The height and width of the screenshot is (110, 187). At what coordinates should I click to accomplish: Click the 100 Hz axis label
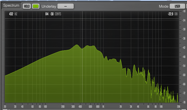pyautogui.click(x=45, y=106)
